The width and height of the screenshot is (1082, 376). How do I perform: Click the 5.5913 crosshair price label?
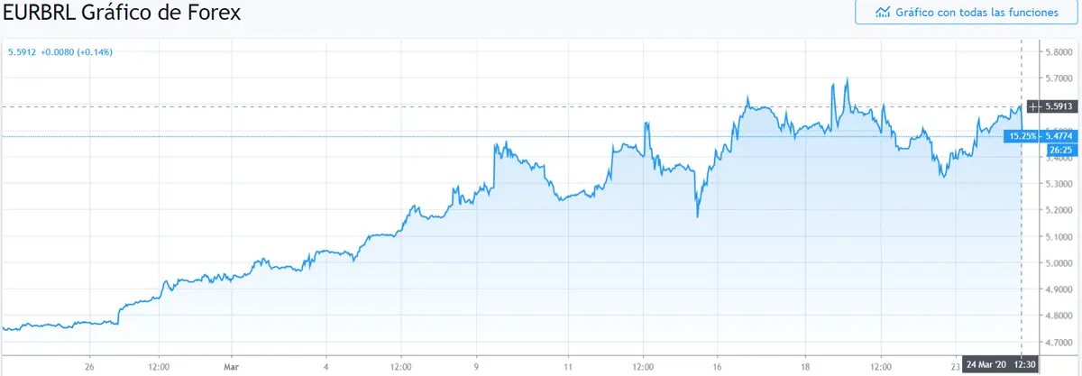point(1059,106)
